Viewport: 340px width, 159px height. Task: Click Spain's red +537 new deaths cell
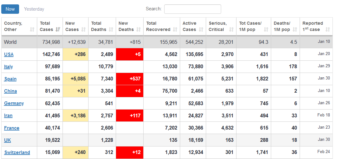(129, 79)
